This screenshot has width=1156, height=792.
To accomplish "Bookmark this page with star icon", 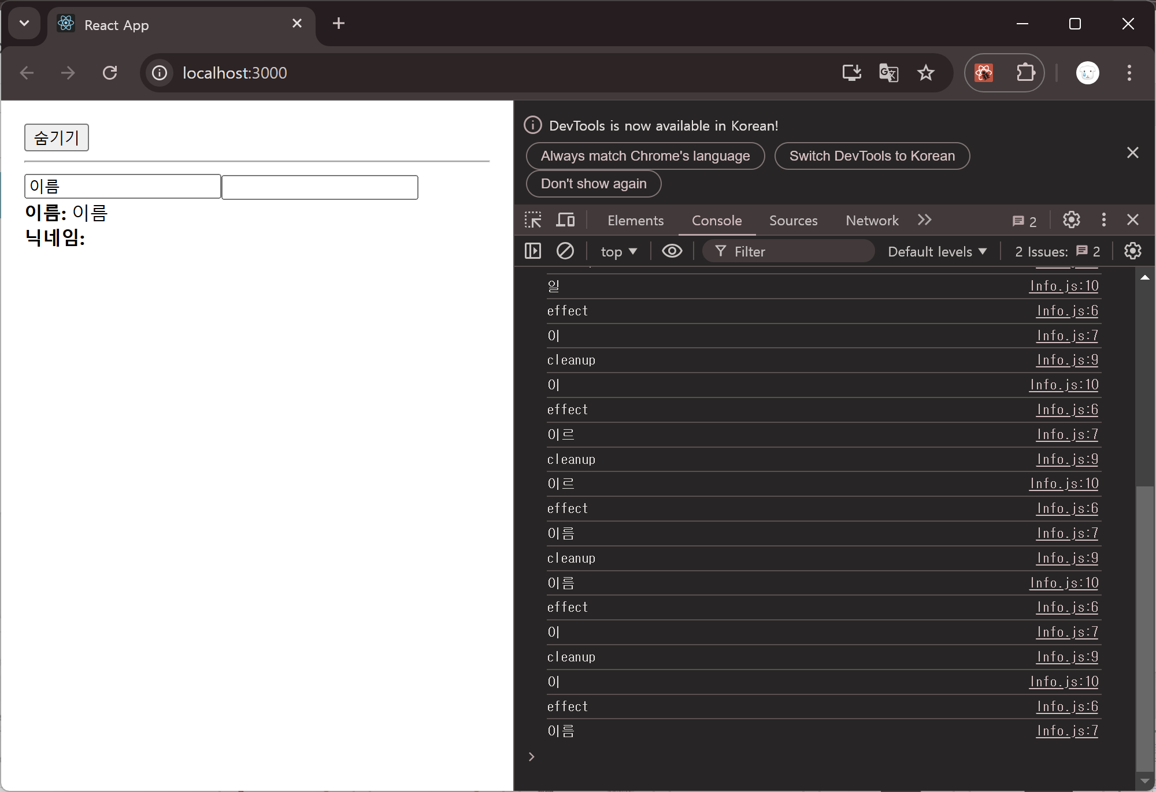I will 926,73.
